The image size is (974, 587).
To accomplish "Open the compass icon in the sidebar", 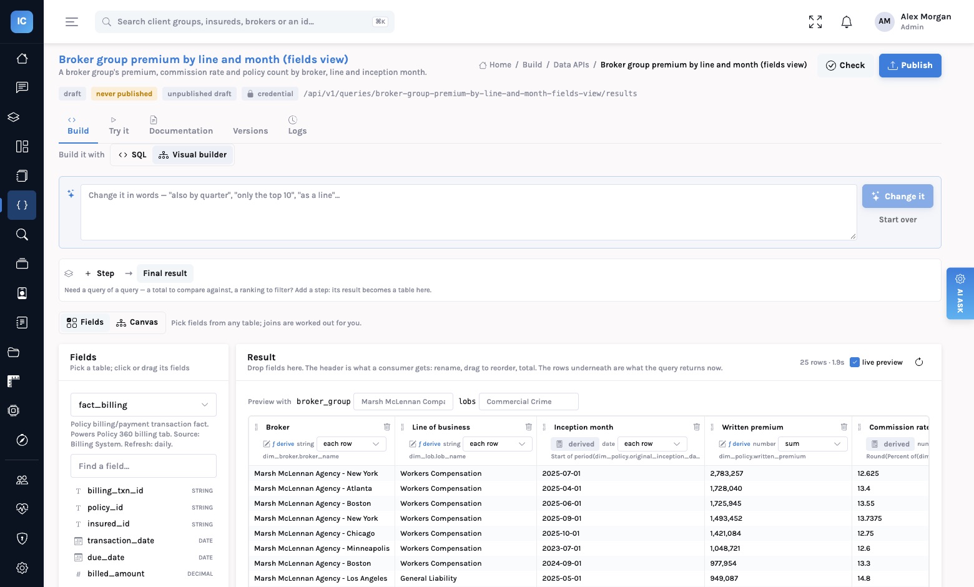I will pos(22,440).
